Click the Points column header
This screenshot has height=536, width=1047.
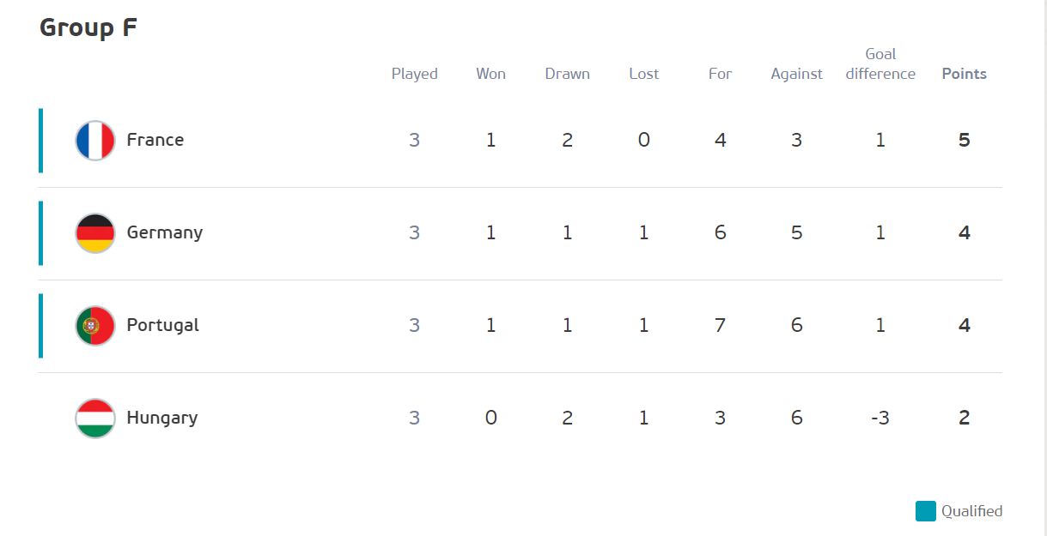[x=965, y=74]
